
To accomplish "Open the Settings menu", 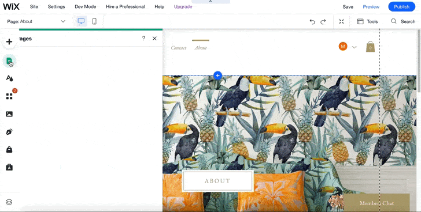I will pos(57,7).
